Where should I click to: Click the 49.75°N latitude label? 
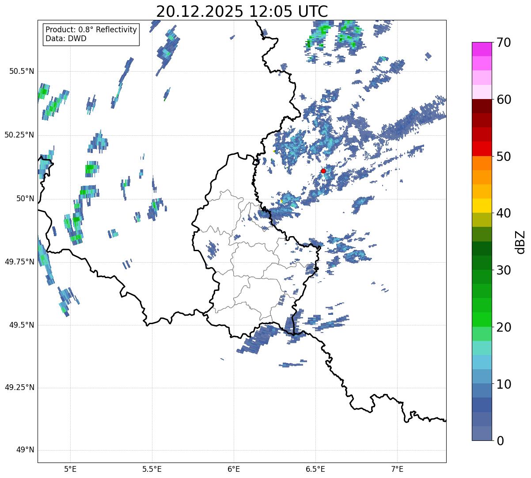[19, 262]
